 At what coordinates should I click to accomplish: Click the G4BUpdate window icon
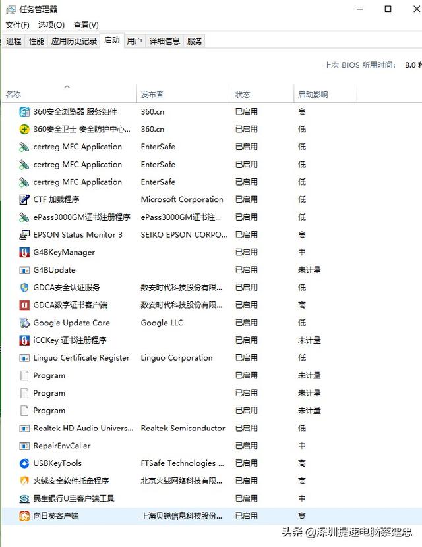(24, 270)
